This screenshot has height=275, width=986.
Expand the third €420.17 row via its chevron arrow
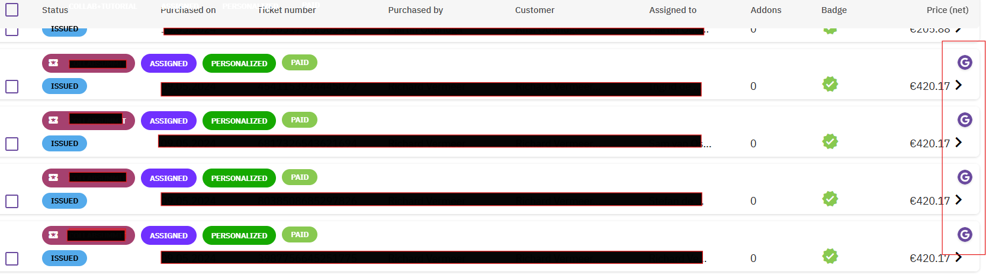pos(959,200)
